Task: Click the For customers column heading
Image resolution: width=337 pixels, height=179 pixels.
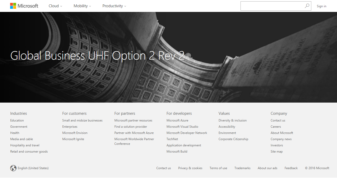Action: (x=74, y=113)
